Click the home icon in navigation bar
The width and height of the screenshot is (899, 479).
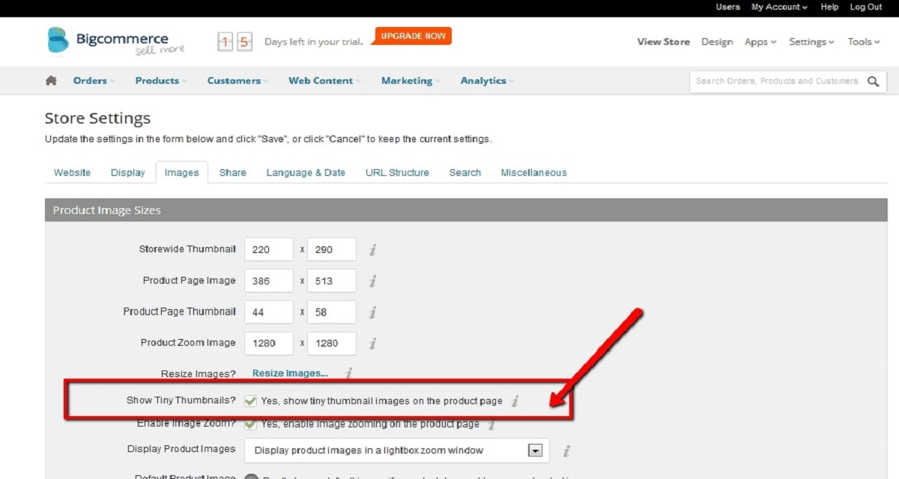coord(51,81)
